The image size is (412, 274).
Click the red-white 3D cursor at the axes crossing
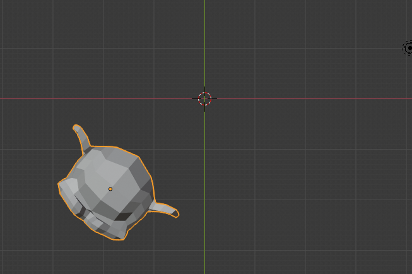tap(204, 99)
